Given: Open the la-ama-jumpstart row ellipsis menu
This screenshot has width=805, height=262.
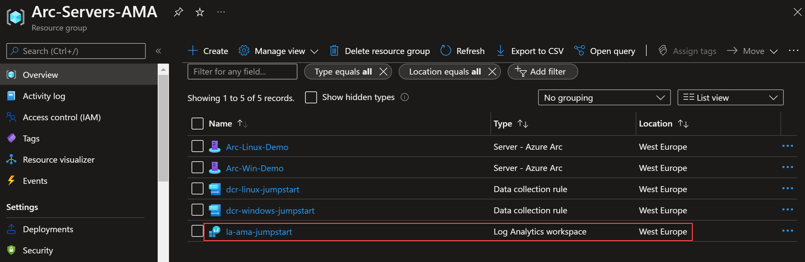Looking at the screenshot, I should tap(787, 231).
